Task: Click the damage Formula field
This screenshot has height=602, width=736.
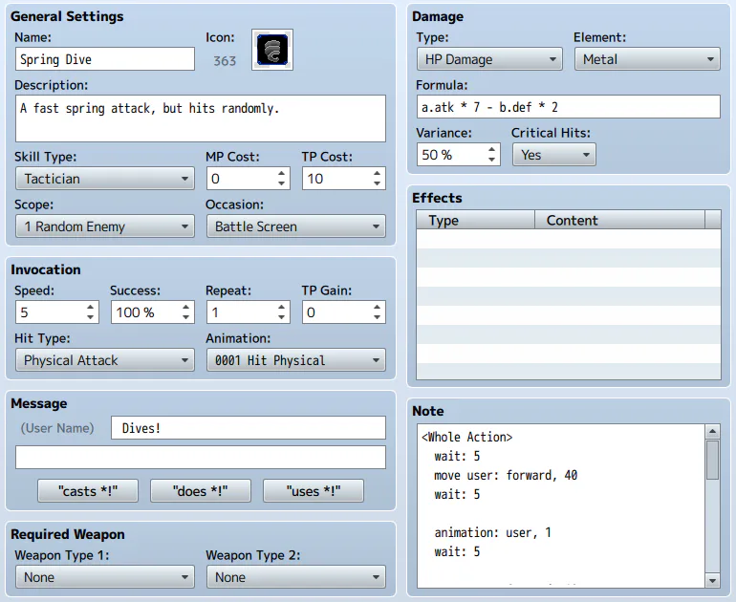Action: click(x=569, y=107)
